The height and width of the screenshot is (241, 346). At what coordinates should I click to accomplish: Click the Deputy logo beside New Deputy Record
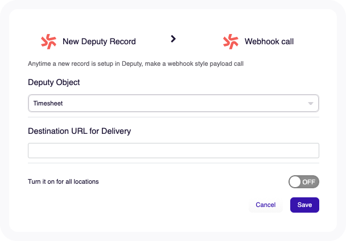[x=49, y=41]
